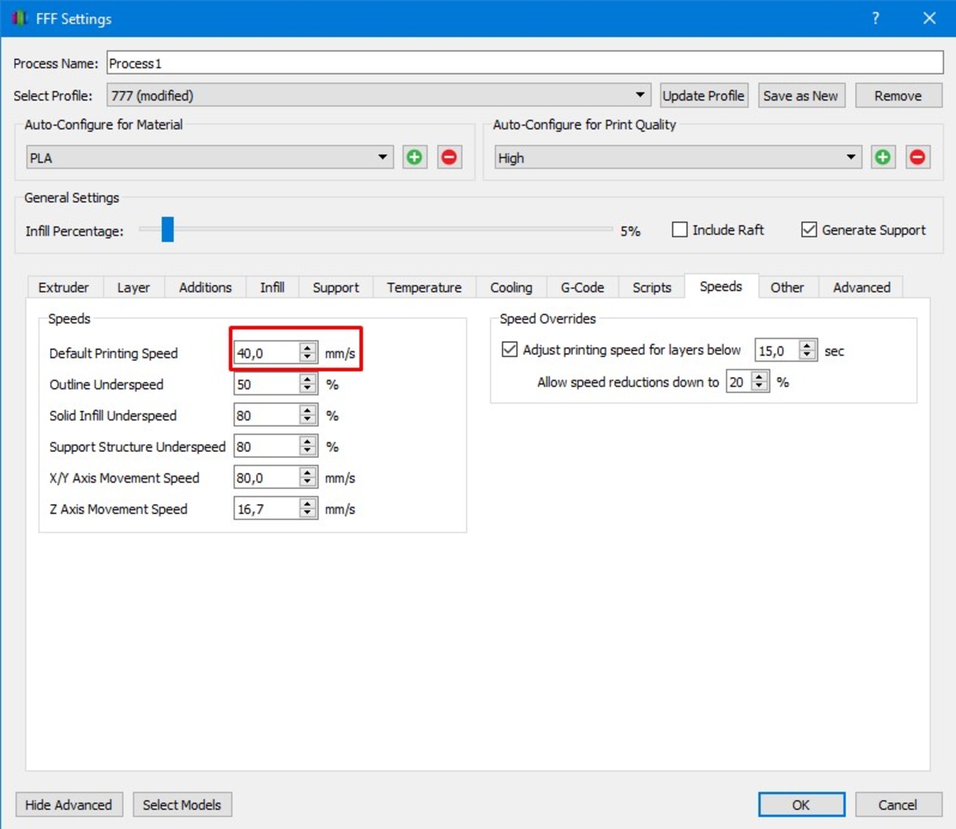Image resolution: width=956 pixels, height=829 pixels.
Task: Increase layers below seconds with up arrow
Action: pyautogui.click(x=808, y=345)
